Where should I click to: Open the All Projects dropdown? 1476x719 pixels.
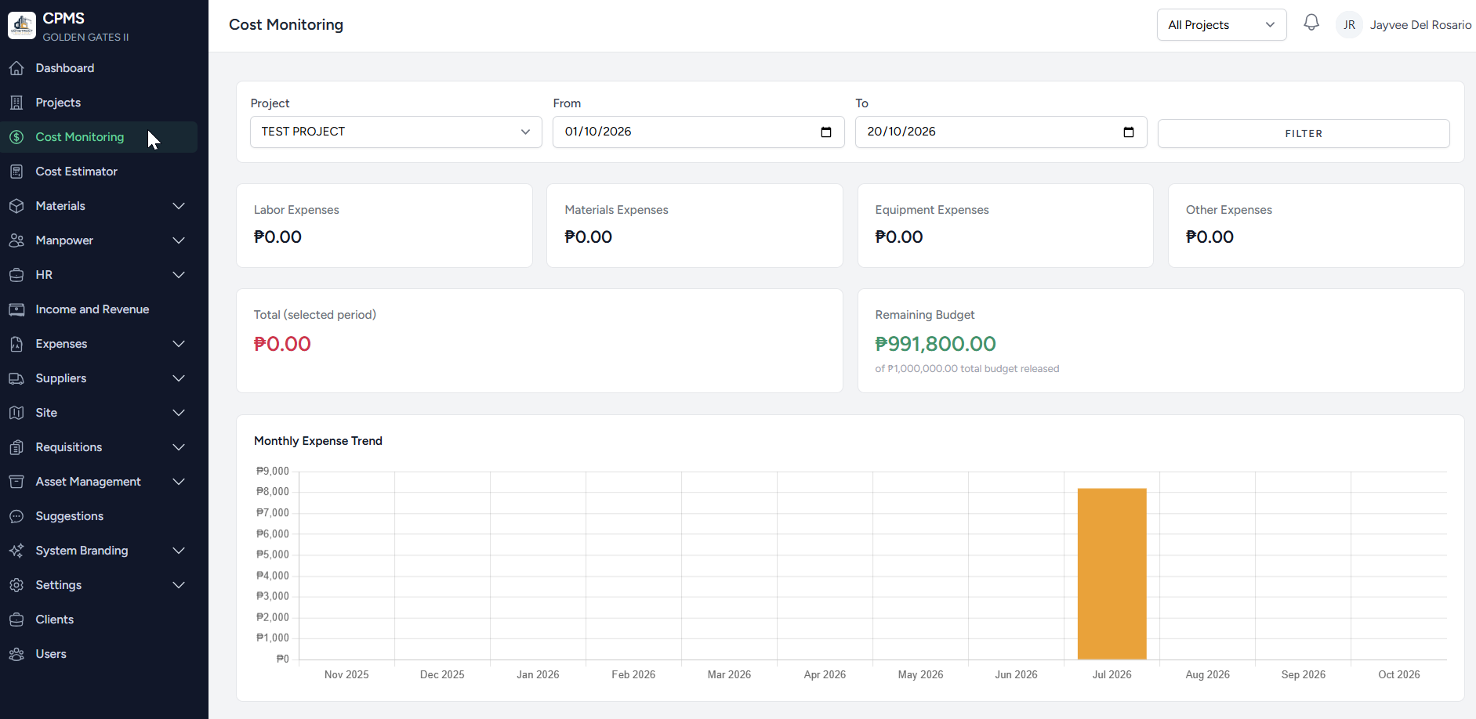[x=1221, y=25]
